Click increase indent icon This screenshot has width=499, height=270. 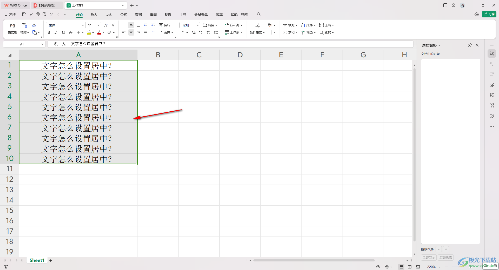click(153, 25)
